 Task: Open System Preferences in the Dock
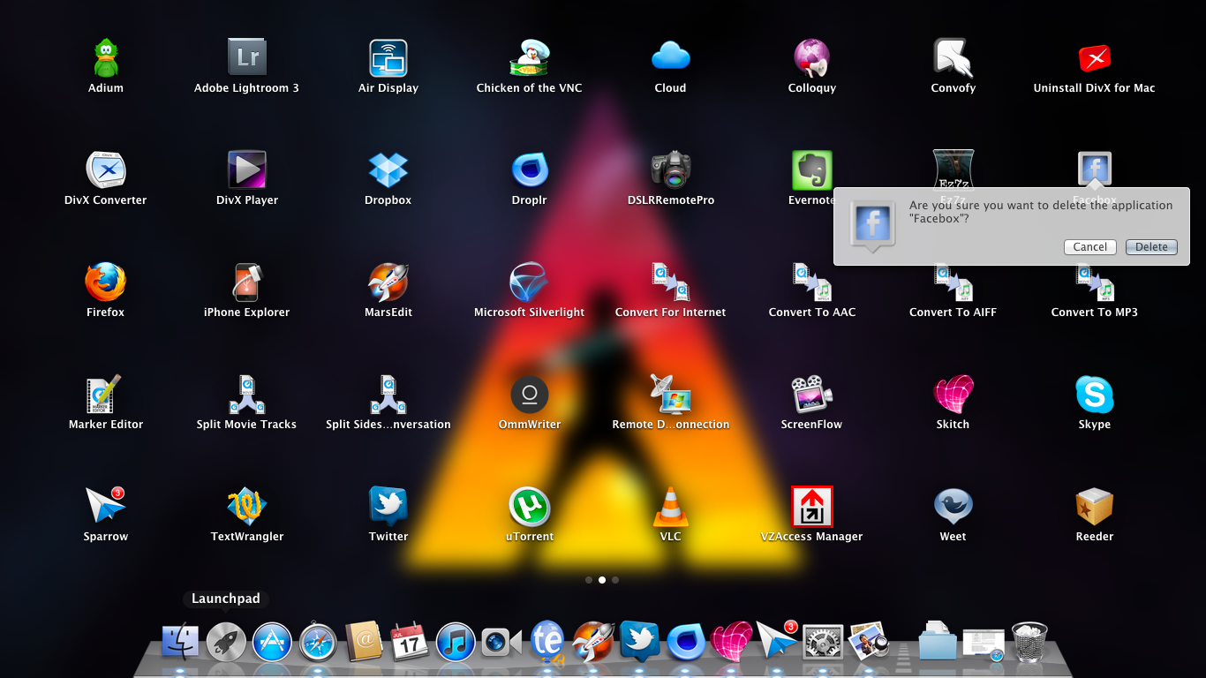[823, 642]
